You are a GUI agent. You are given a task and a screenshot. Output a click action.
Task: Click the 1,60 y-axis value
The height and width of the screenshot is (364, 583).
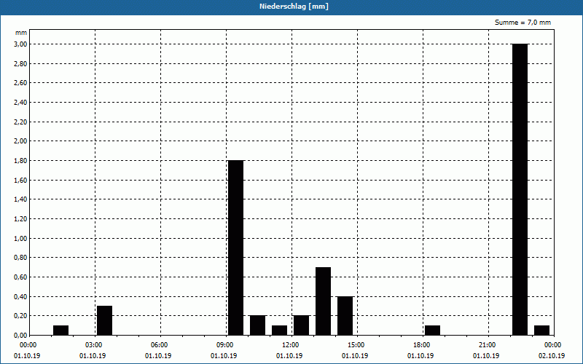point(20,180)
